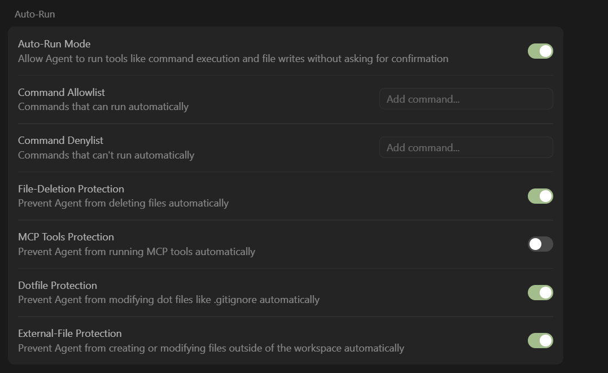
Task: Click the Command Denylist label
Action: coord(60,141)
